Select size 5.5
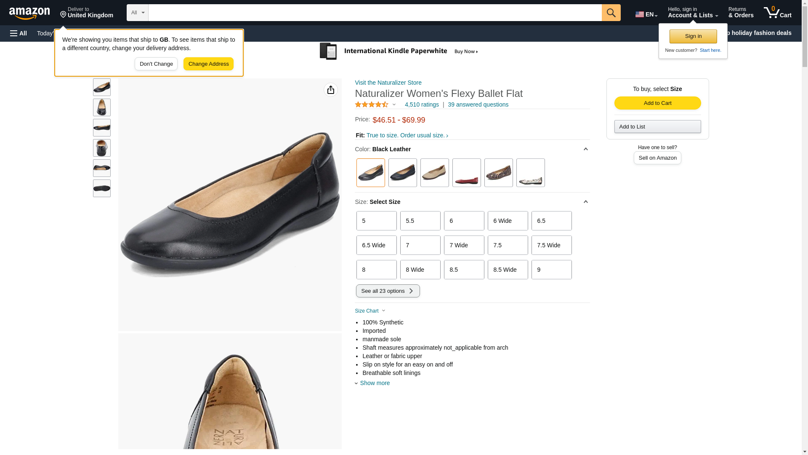Screen dimensions: 808x455 [420, 221]
